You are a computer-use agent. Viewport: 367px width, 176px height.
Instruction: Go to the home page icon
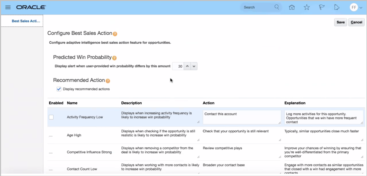(x=292, y=7)
